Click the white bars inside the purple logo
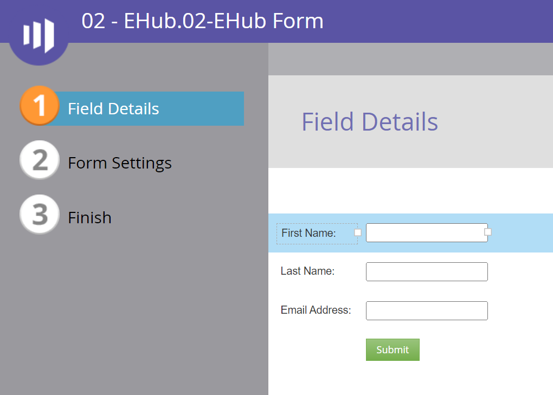Image resolution: width=553 pixels, height=395 pixels. click(38, 34)
